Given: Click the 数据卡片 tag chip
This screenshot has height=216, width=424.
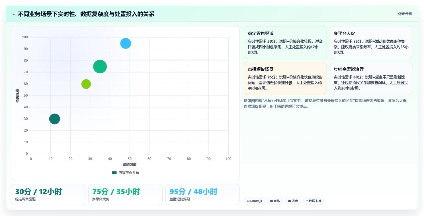Looking at the screenshot, I should (314, 201).
